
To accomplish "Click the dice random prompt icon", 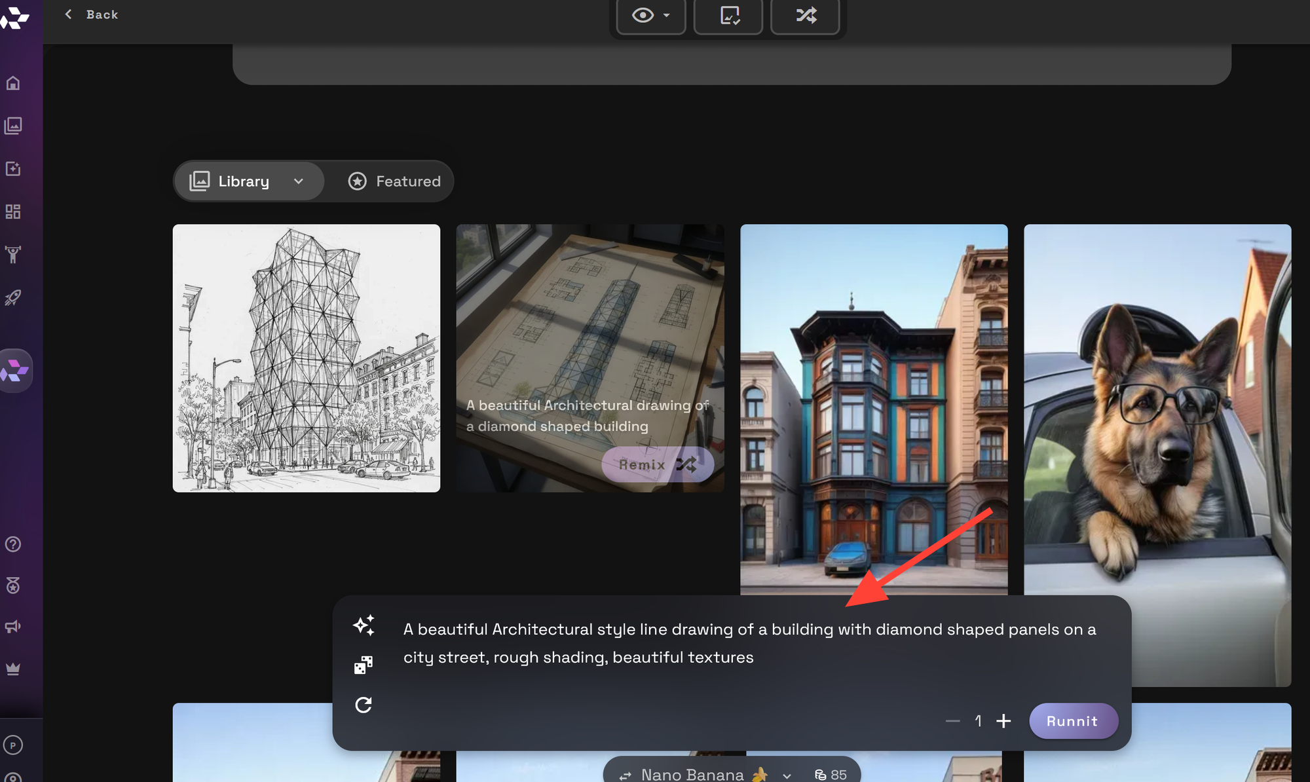I will click(x=364, y=665).
